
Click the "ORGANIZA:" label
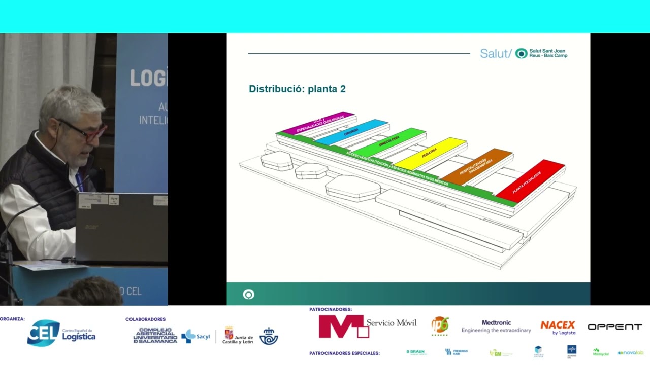pos(13,319)
